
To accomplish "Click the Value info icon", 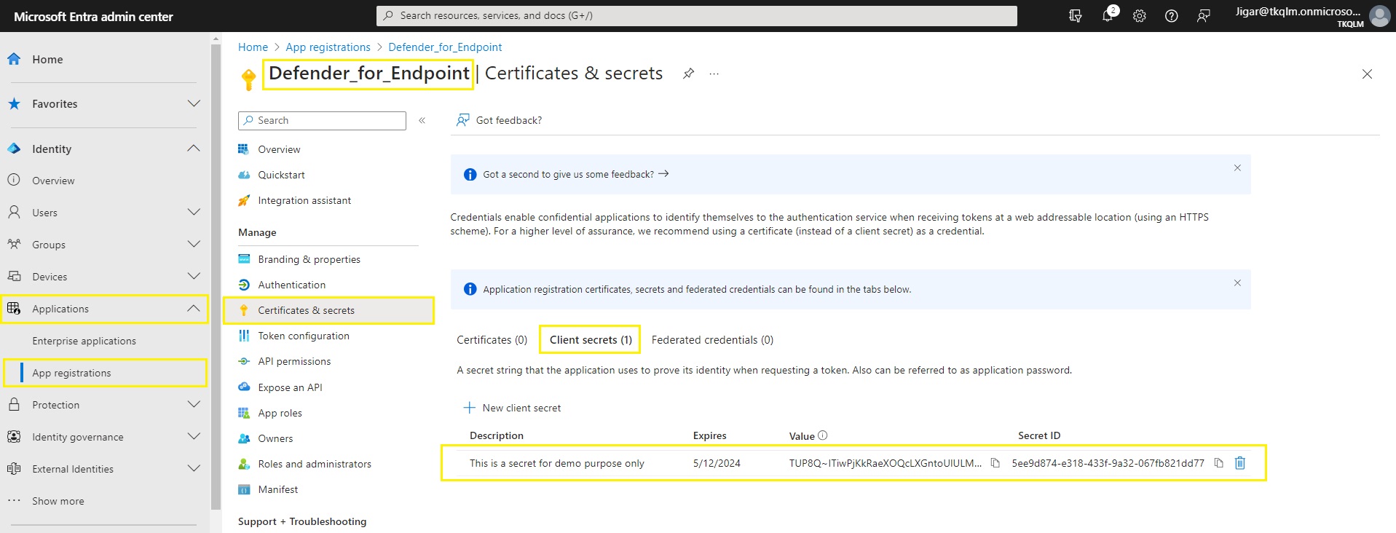I will click(x=823, y=435).
